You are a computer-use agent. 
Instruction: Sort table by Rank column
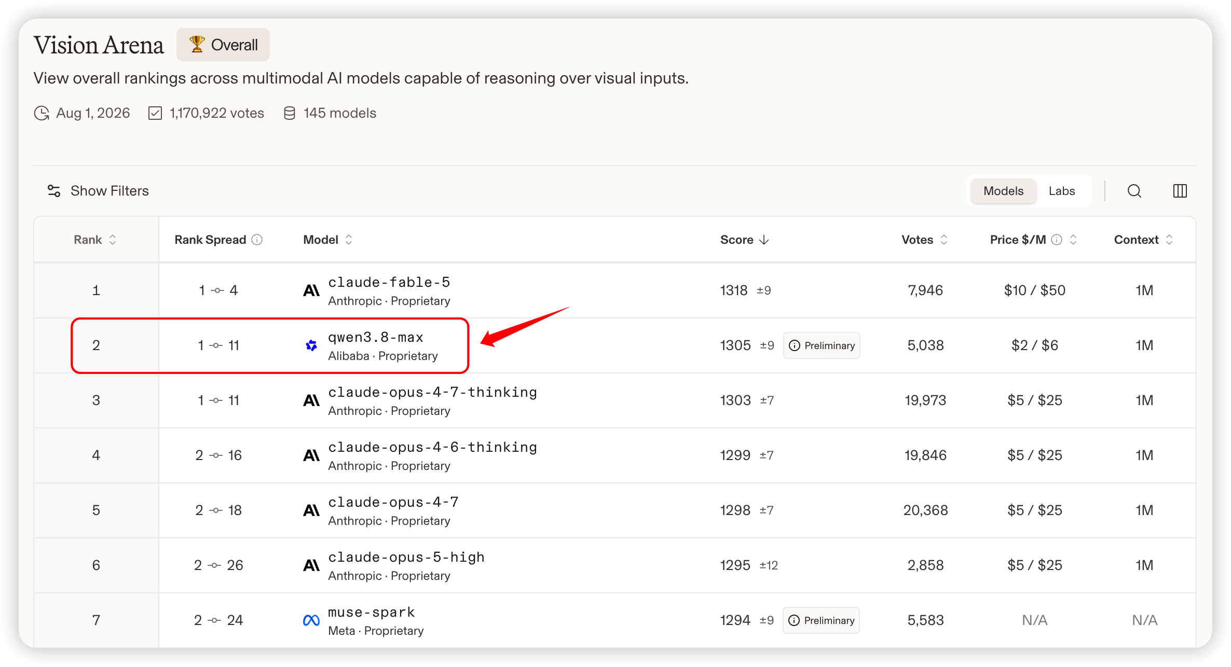[95, 240]
